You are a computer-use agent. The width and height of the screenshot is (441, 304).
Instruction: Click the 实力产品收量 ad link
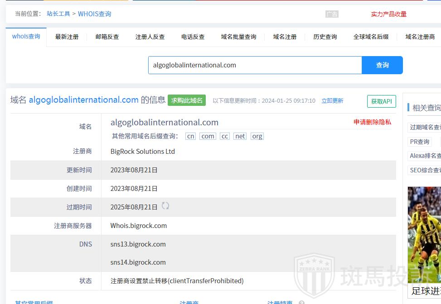tap(388, 14)
